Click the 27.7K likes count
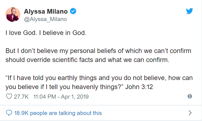This screenshot has height=121, width=202. click(x=21, y=97)
